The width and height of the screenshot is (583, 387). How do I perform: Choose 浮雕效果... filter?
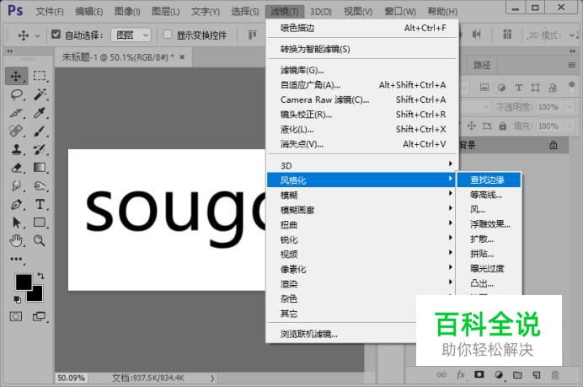pos(489,224)
